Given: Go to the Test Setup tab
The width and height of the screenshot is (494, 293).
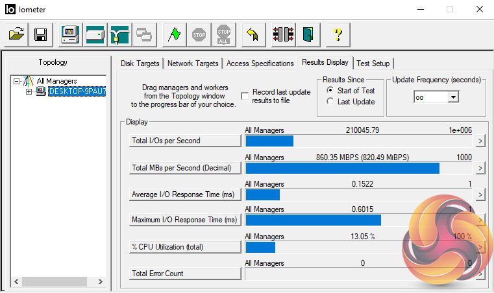Looking at the screenshot, I should click(373, 64).
